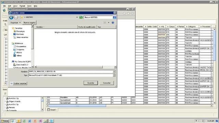Click the gear icon in the Petroamazonas window
This screenshot has height=123, width=219.
tap(132, 13)
